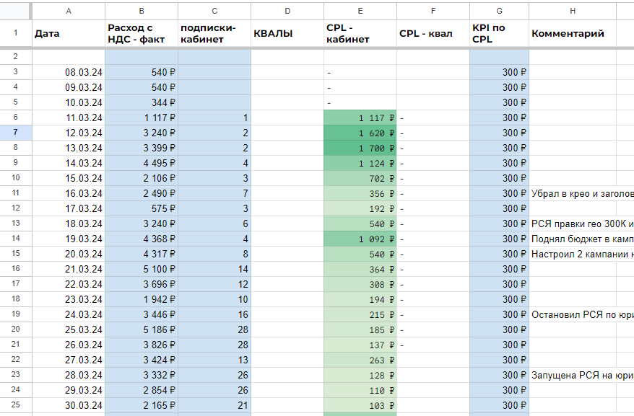Select column E header
634x416 pixels.
click(x=360, y=12)
